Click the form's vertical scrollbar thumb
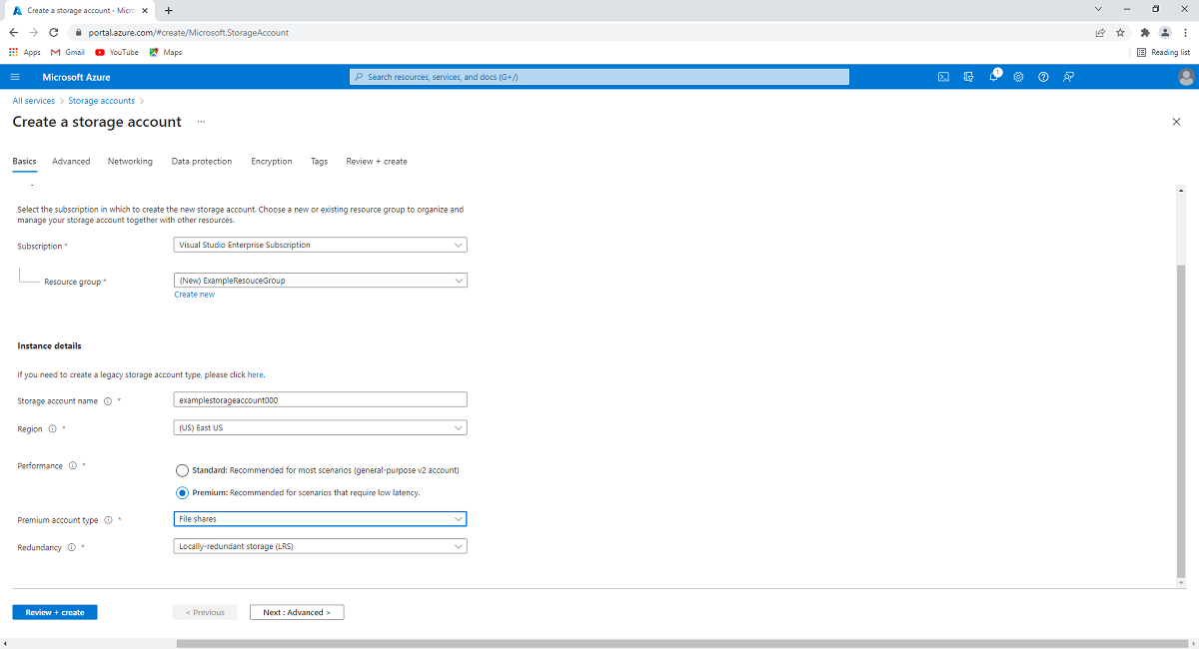Viewport: 1199px width, 649px height. 1182,421
